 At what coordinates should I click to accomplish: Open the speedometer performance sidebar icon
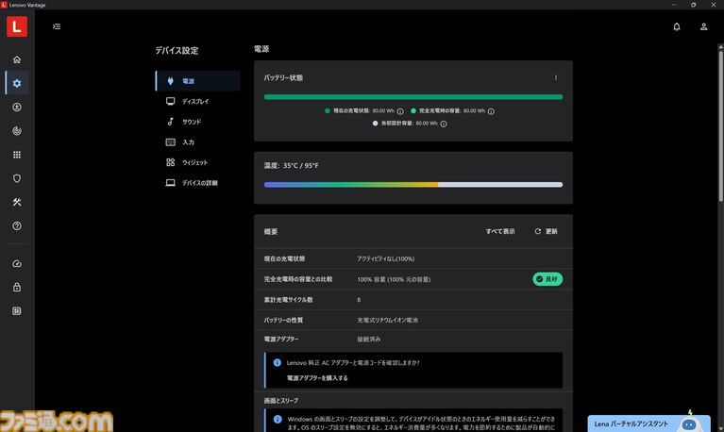17,263
